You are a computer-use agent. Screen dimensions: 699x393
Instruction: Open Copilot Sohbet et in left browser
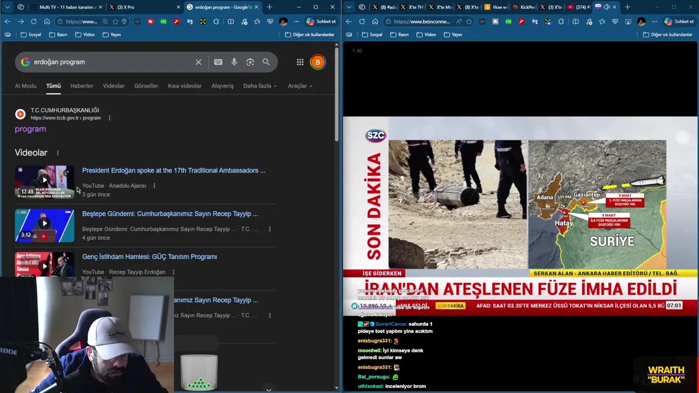pos(321,21)
